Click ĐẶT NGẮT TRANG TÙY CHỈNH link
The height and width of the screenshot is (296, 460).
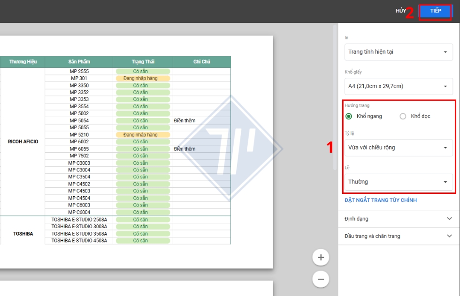pyautogui.click(x=380, y=200)
